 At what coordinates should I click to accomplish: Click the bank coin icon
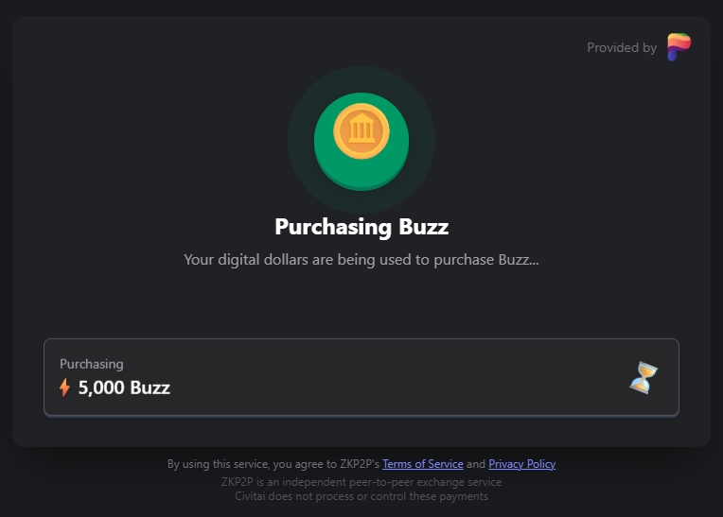point(361,131)
